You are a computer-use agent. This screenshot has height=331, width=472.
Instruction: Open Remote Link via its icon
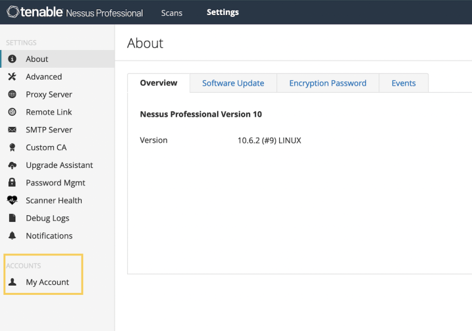tap(12, 112)
